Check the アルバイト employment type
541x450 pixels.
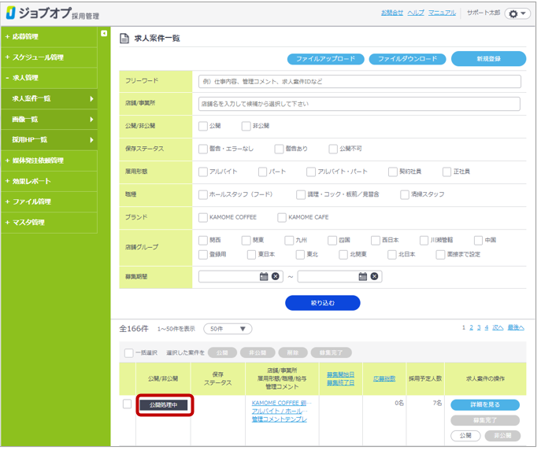tap(203, 172)
